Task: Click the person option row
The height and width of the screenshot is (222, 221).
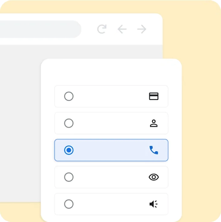Action: [111, 123]
